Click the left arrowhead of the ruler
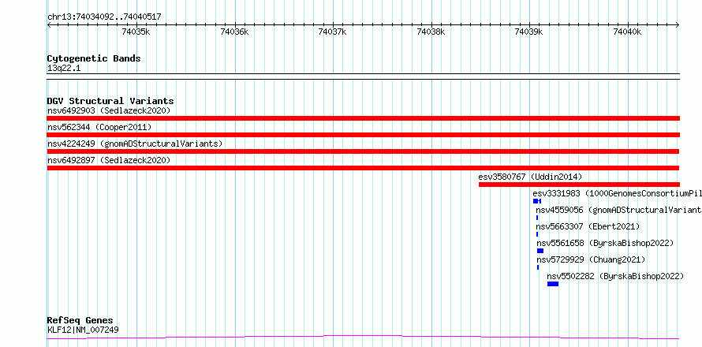The height and width of the screenshot is (347, 702). tap(49, 25)
